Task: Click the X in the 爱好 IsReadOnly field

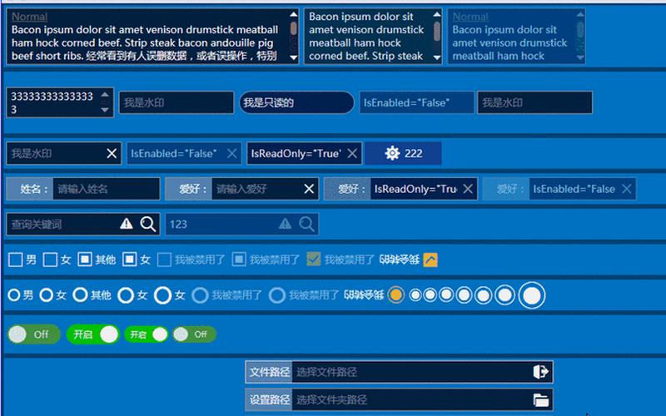Action: 468,189
